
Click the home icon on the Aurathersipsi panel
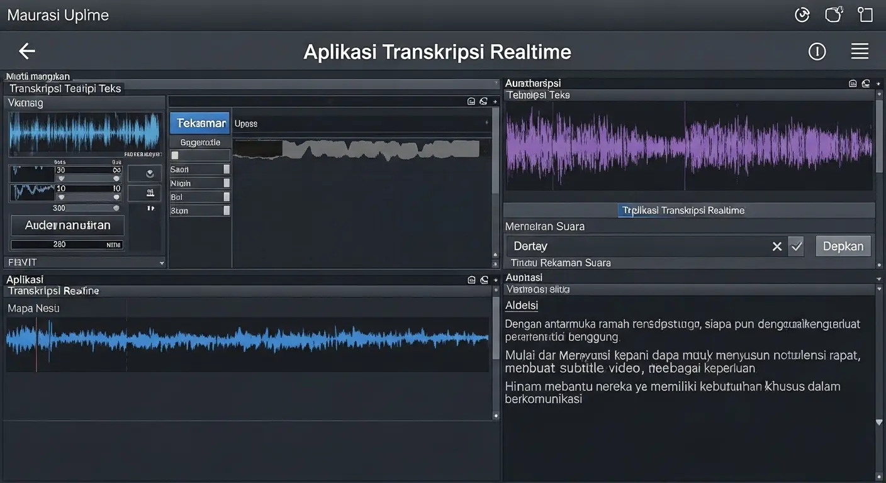pyautogui.click(x=852, y=82)
